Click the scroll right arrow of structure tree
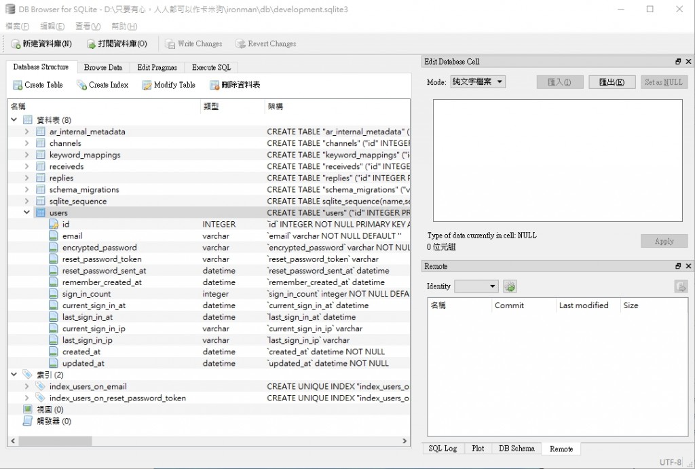Image resolution: width=695 pixels, height=469 pixels. (405, 441)
